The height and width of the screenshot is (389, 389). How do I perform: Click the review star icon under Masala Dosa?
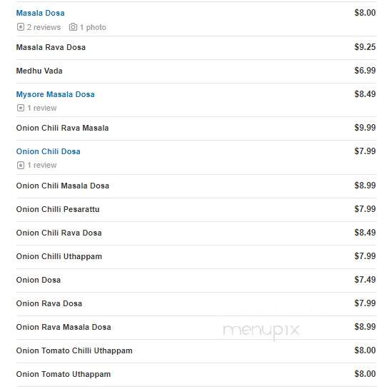click(21, 27)
